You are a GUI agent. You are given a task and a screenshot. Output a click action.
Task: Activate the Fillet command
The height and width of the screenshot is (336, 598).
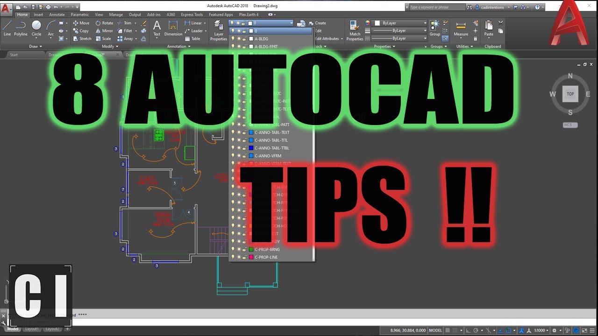125,31
